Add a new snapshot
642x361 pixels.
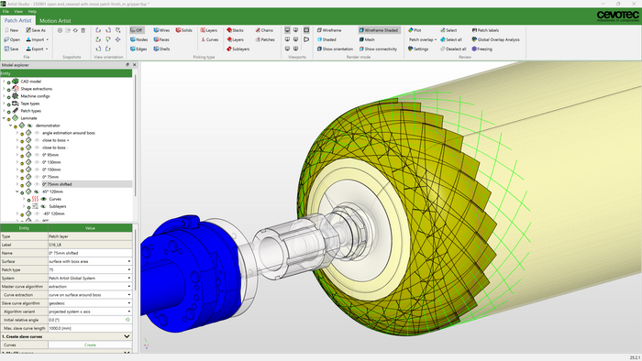tap(60, 30)
